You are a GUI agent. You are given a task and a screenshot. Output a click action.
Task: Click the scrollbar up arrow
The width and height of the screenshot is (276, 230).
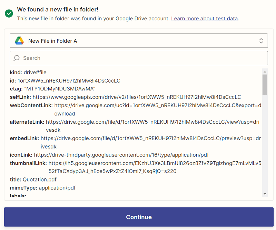pyautogui.click(x=265, y=72)
